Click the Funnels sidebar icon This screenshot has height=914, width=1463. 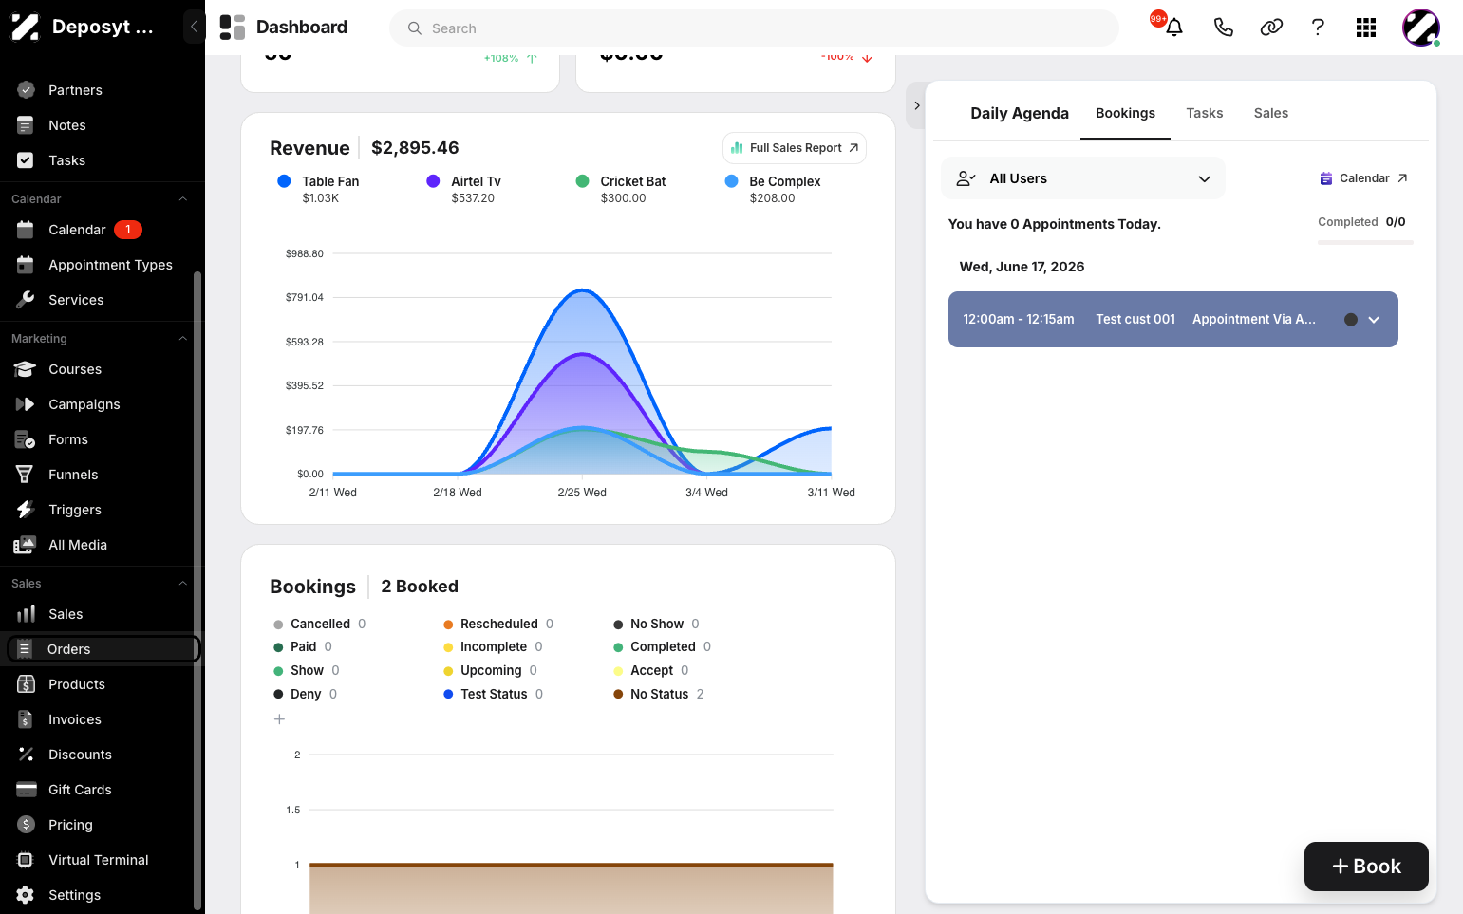coord(26,475)
